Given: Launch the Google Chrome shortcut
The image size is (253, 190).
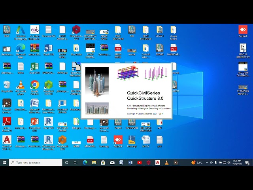Looking at the screenshot, I should (34, 88).
